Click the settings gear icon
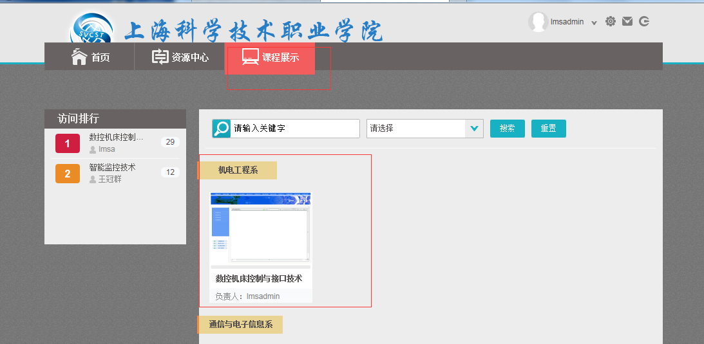This screenshot has height=344, width=704. [x=611, y=21]
